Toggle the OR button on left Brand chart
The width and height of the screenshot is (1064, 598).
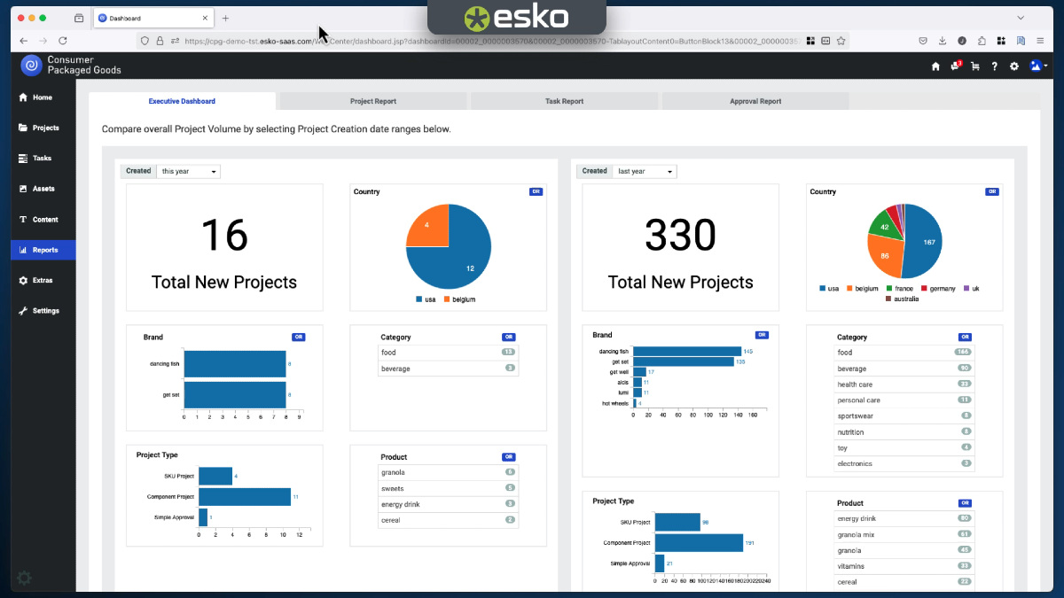298,337
